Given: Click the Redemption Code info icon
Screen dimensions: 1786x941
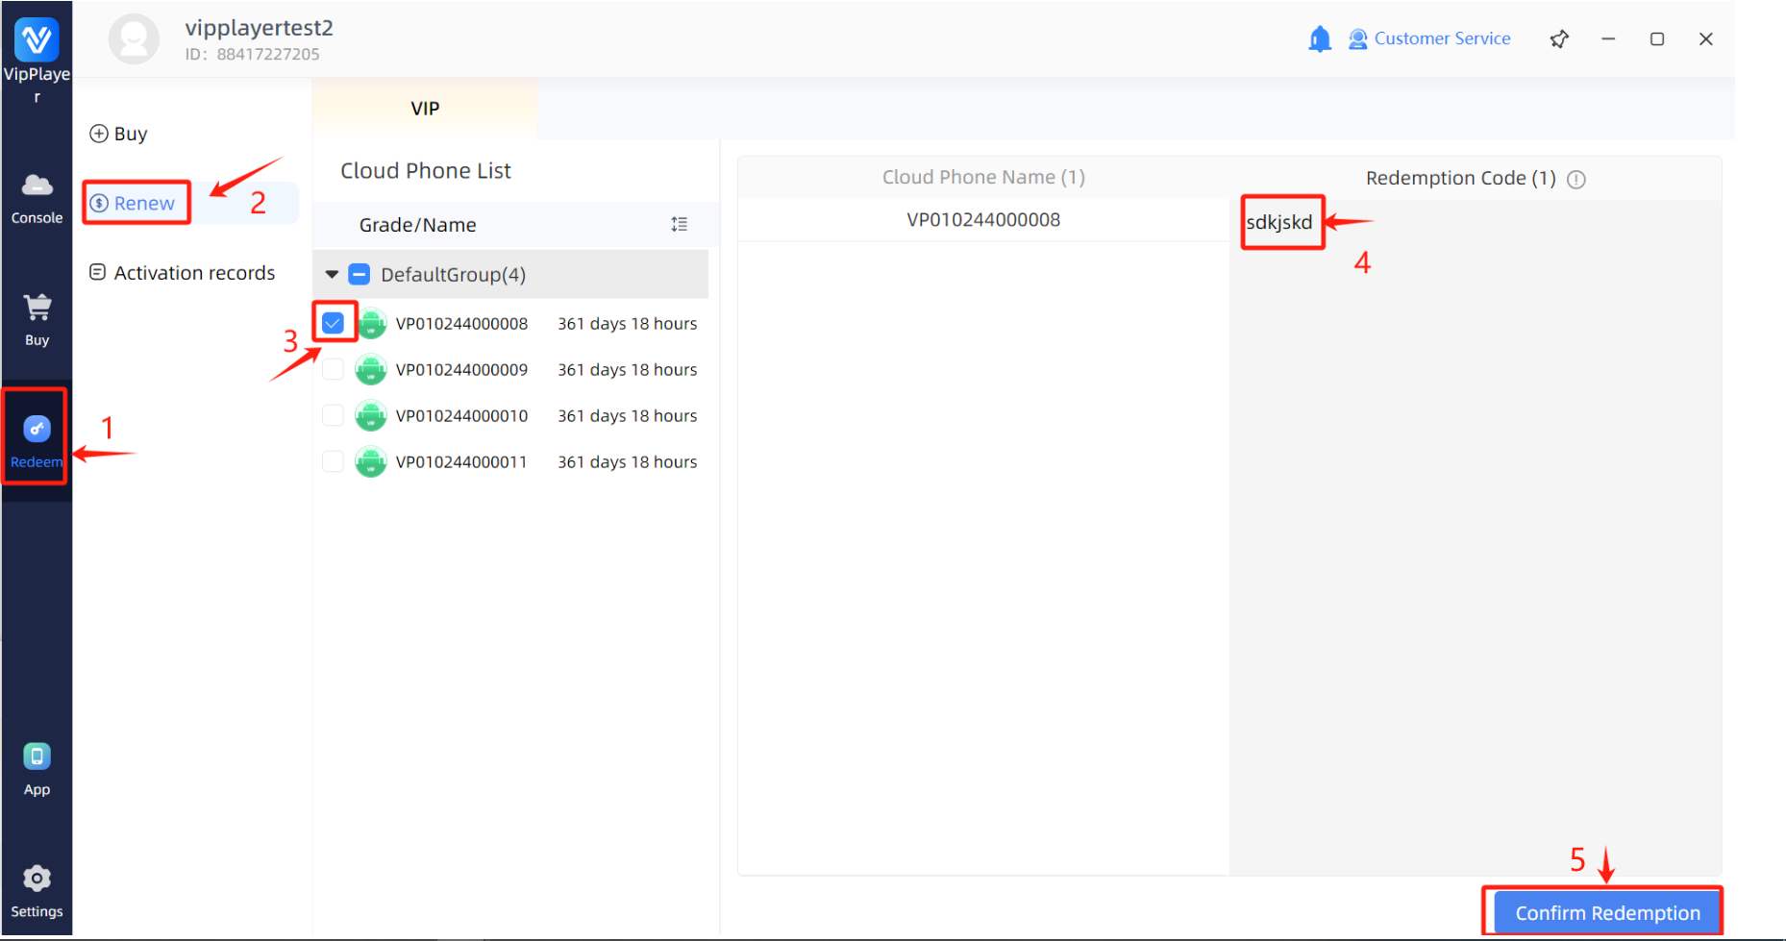Looking at the screenshot, I should tap(1576, 180).
